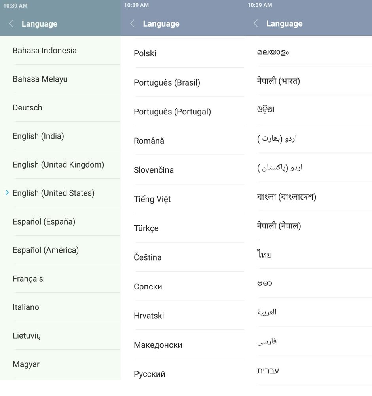Tap back arrow on Bahasa Indonesia screen
This screenshot has height=396, width=372.
11,24
